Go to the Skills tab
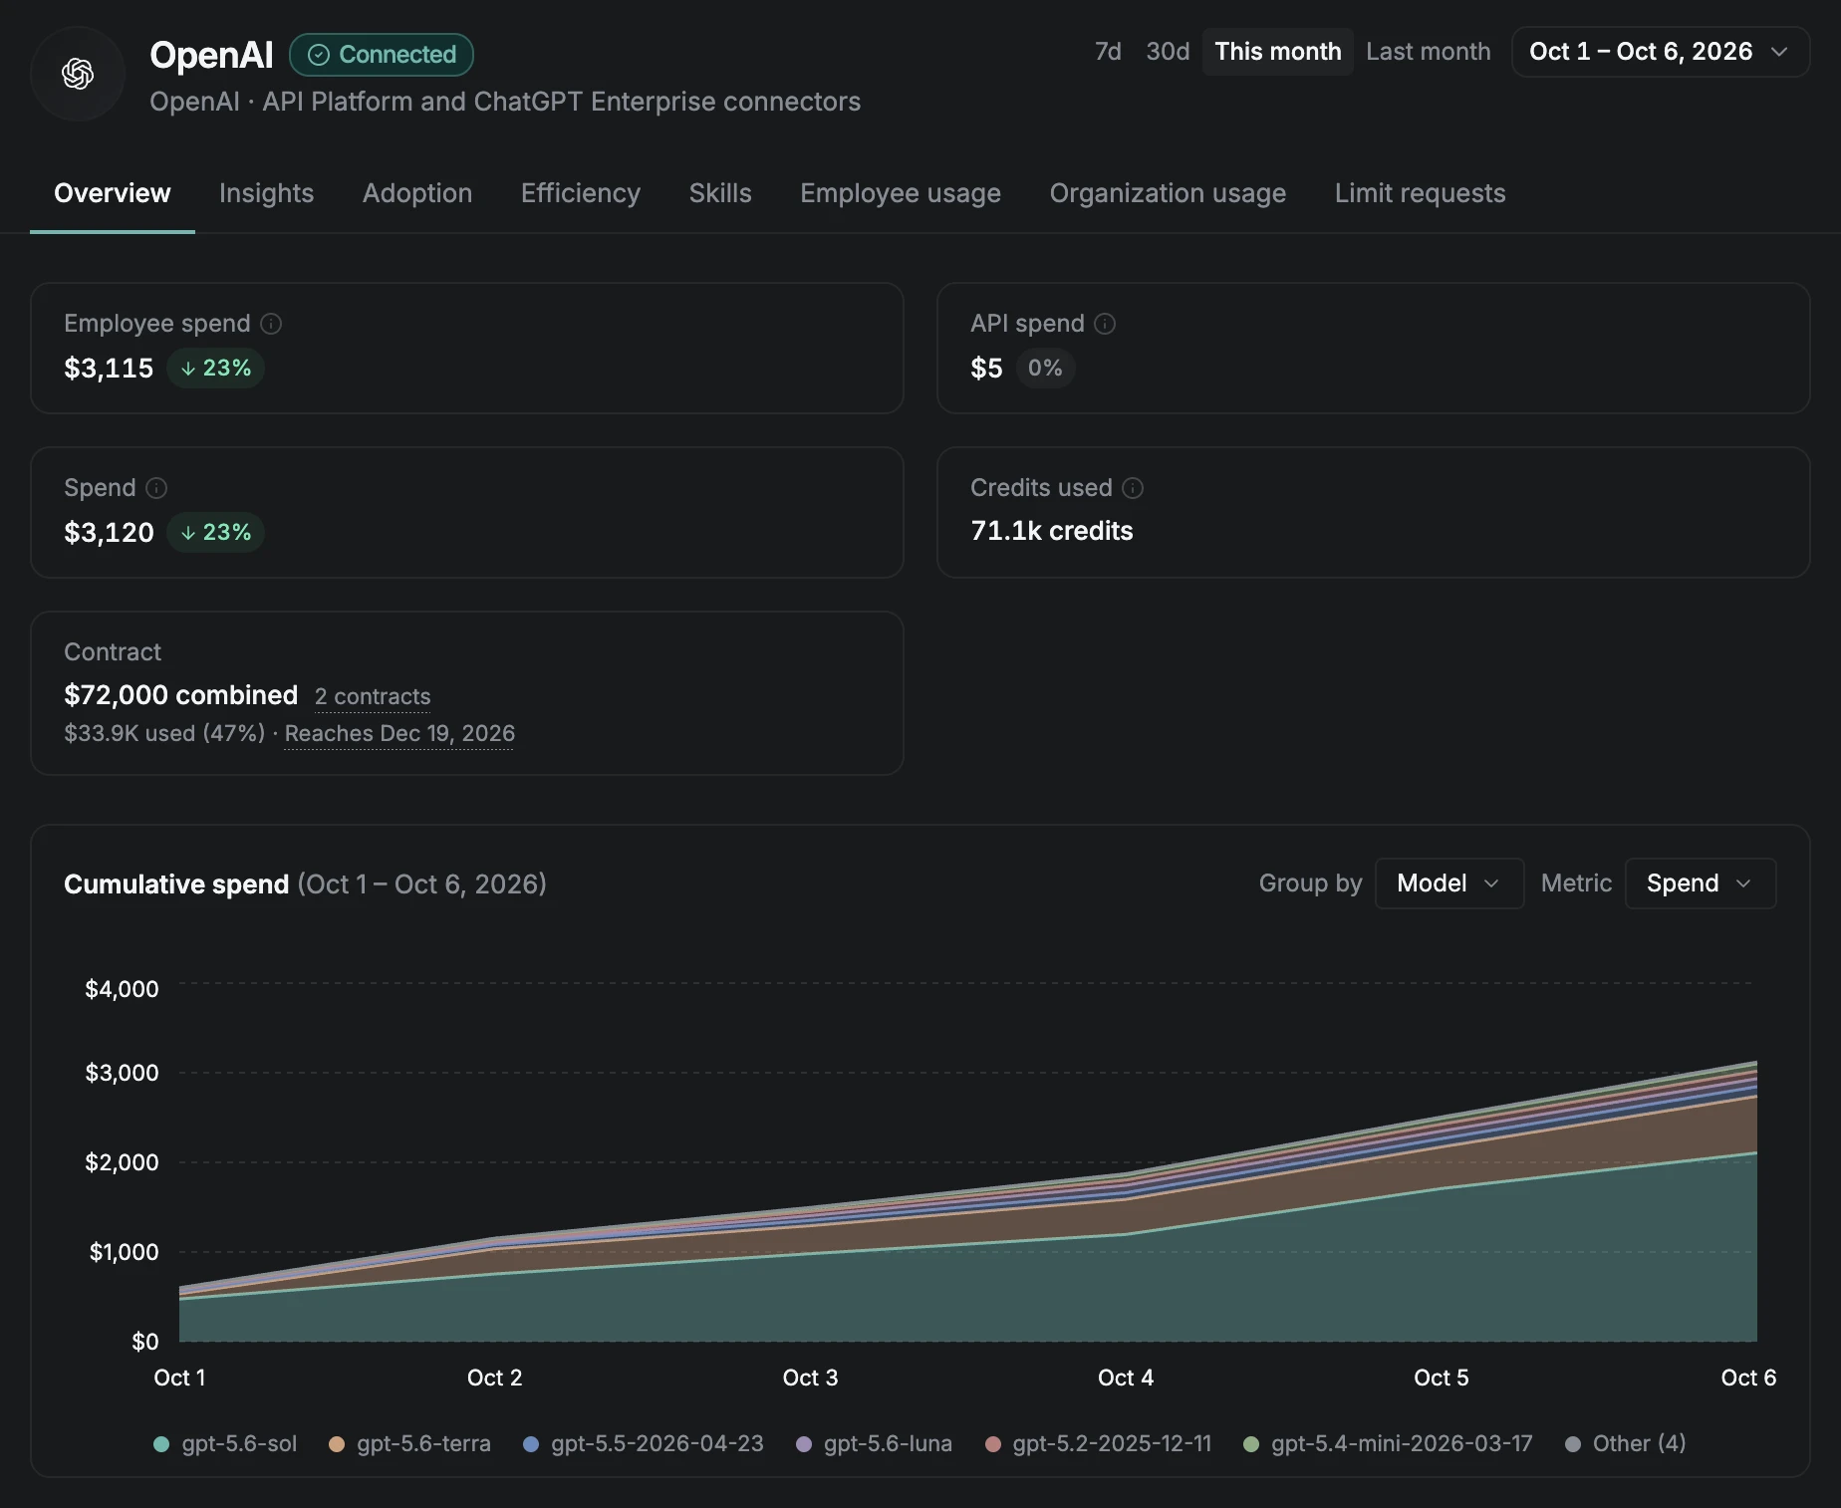The height and width of the screenshot is (1508, 1841). coord(720,193)
